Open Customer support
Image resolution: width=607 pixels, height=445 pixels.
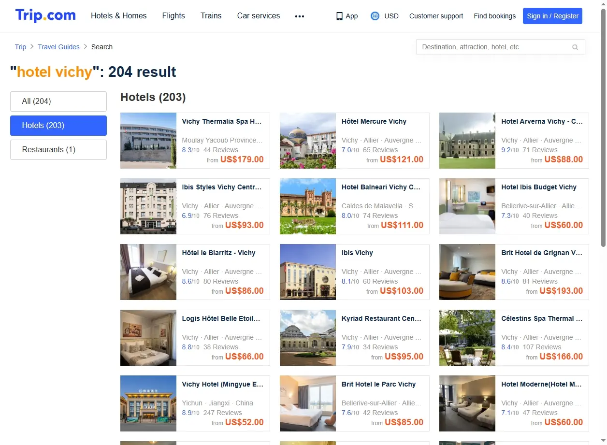[x=436, y=16]
